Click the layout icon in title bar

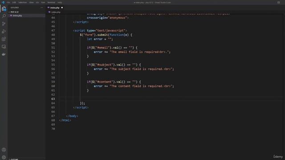[279, 2]
